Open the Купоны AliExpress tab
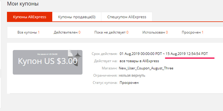The height and width of the screenshot is (111, 223). pos(30,17)
